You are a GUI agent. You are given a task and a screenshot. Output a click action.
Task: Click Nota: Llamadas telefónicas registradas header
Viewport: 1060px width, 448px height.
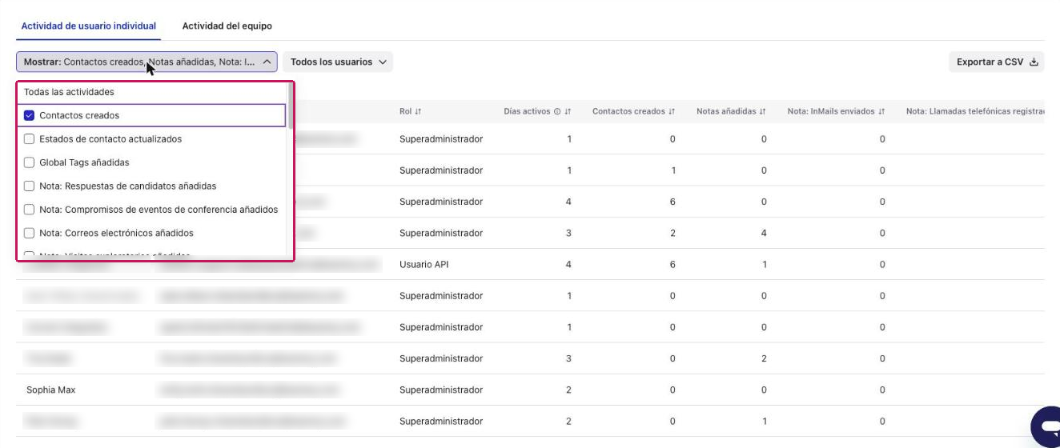pyautogui.click(x=975, y=111)
